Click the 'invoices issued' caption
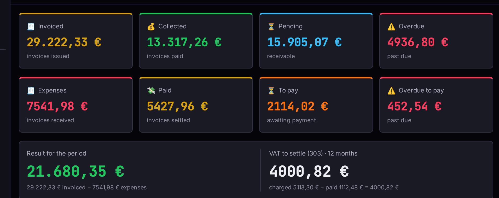 (x=48, y=56)
